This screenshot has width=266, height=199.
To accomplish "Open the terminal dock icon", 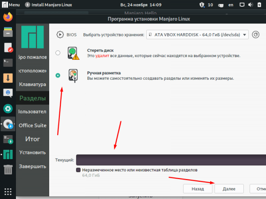I will pos(8,62).
